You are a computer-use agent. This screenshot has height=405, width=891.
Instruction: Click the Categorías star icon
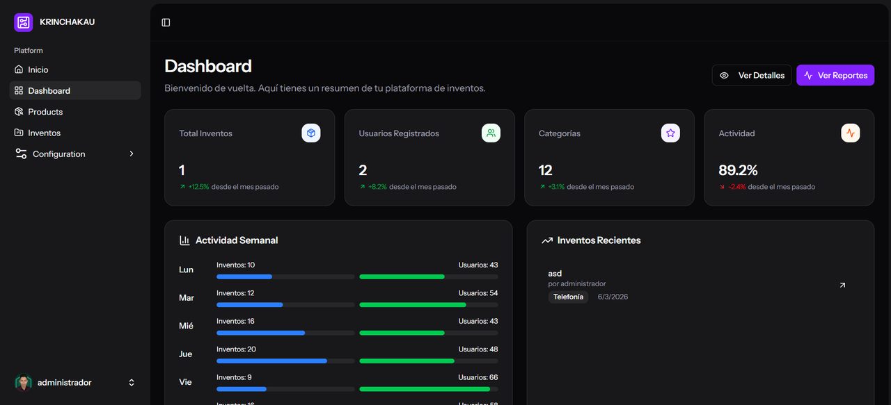click(x=670, y=133)
